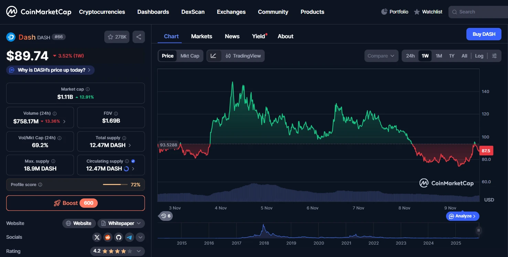Open 'Why is DASH's price up today?' link
The image size is (508, 257).
click(50, 70)
